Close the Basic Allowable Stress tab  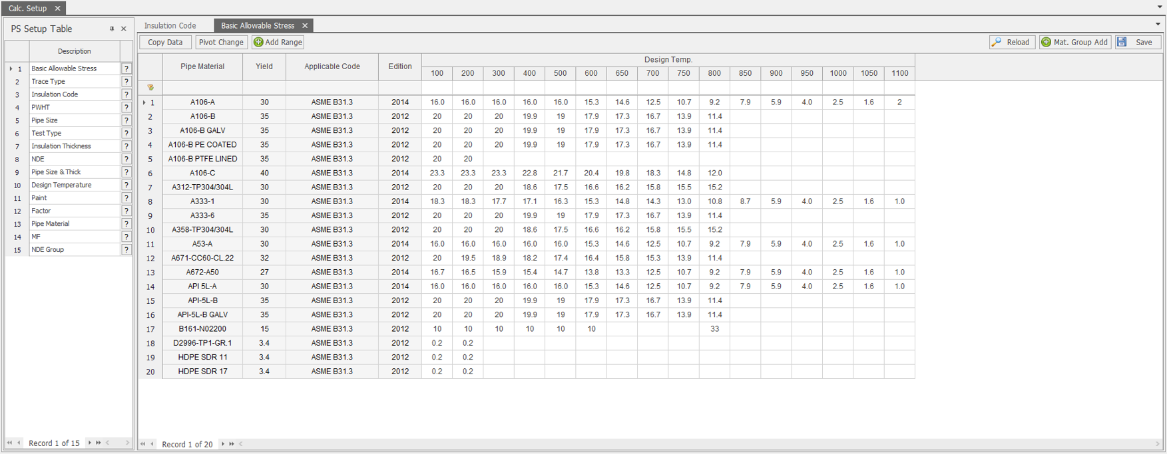305,26
